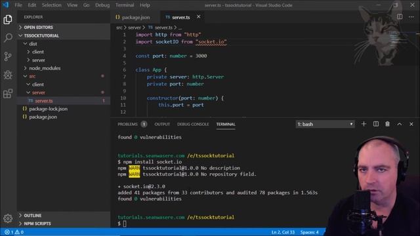
Task: Expand the Open Editors section
Action: click(20, 28)
